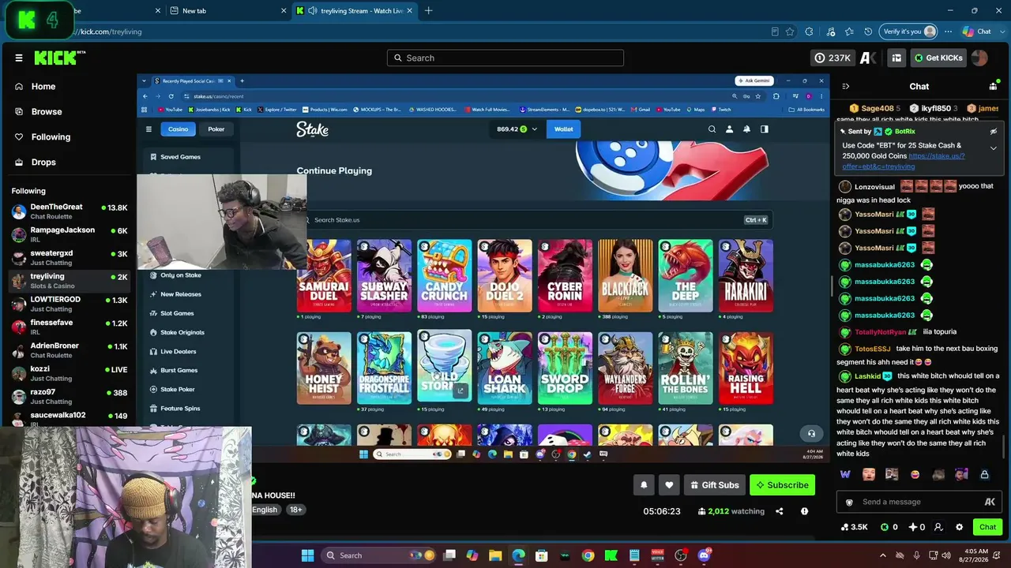Follow the channel with the heart

[669, 485]
